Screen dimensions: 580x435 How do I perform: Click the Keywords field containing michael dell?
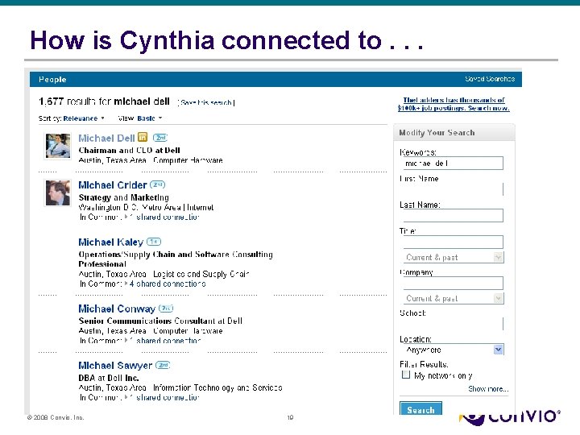[453, 163]
